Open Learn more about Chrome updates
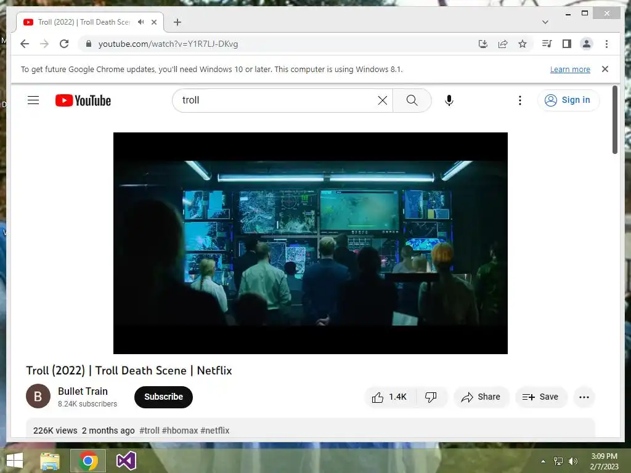Image resolution: width=631 pixels, height=473 pixels. pyautogui.click(x=570, y=69)
